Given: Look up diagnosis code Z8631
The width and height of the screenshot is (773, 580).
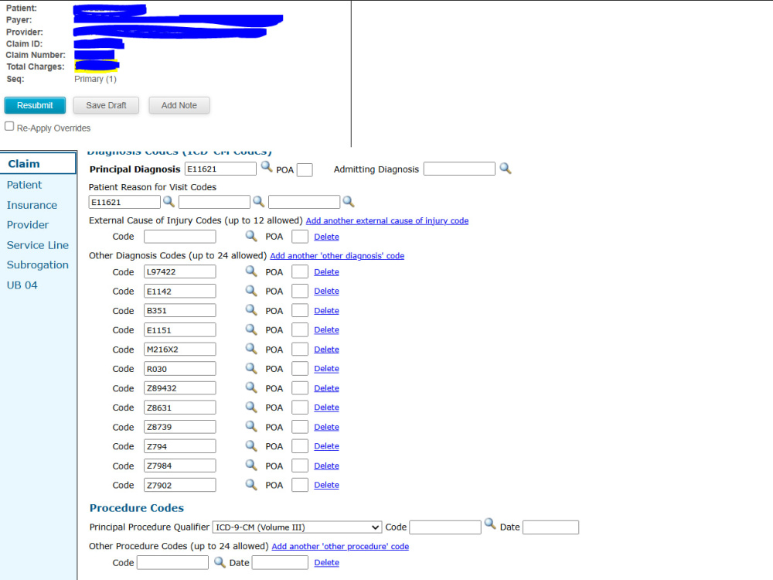Looking at the screenshot, I should 251,408.
